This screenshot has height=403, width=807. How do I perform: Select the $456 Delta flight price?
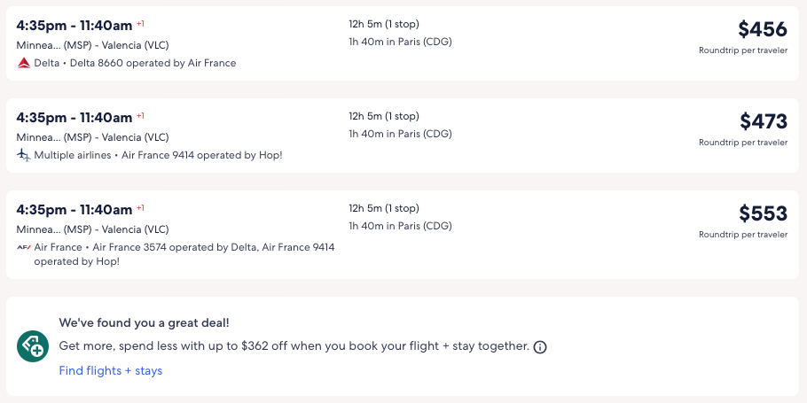[762, 29]
